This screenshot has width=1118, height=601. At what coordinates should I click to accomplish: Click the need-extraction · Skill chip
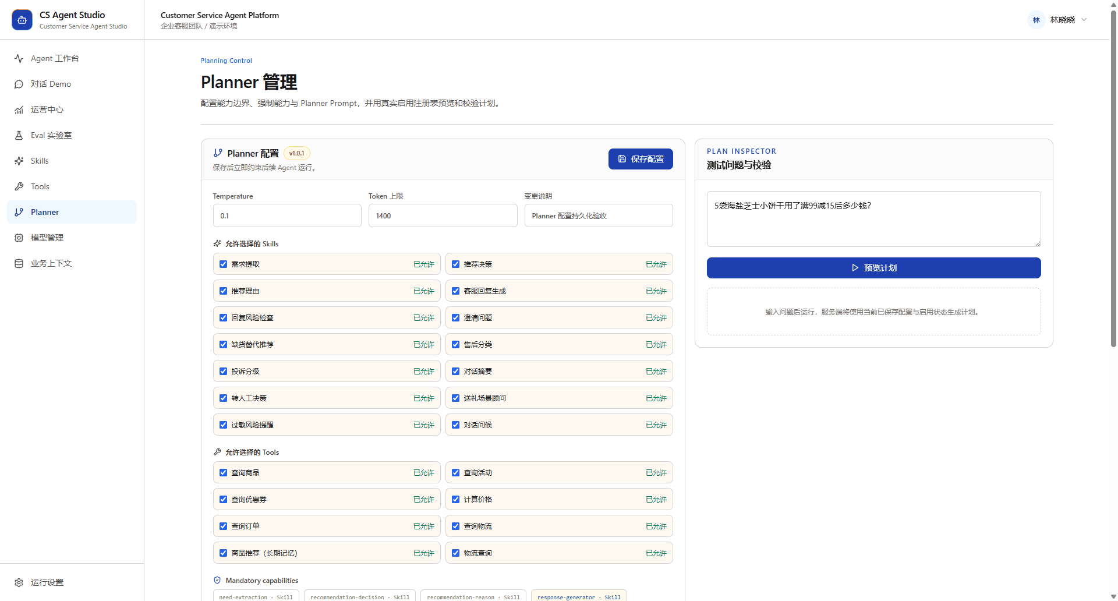256,596
